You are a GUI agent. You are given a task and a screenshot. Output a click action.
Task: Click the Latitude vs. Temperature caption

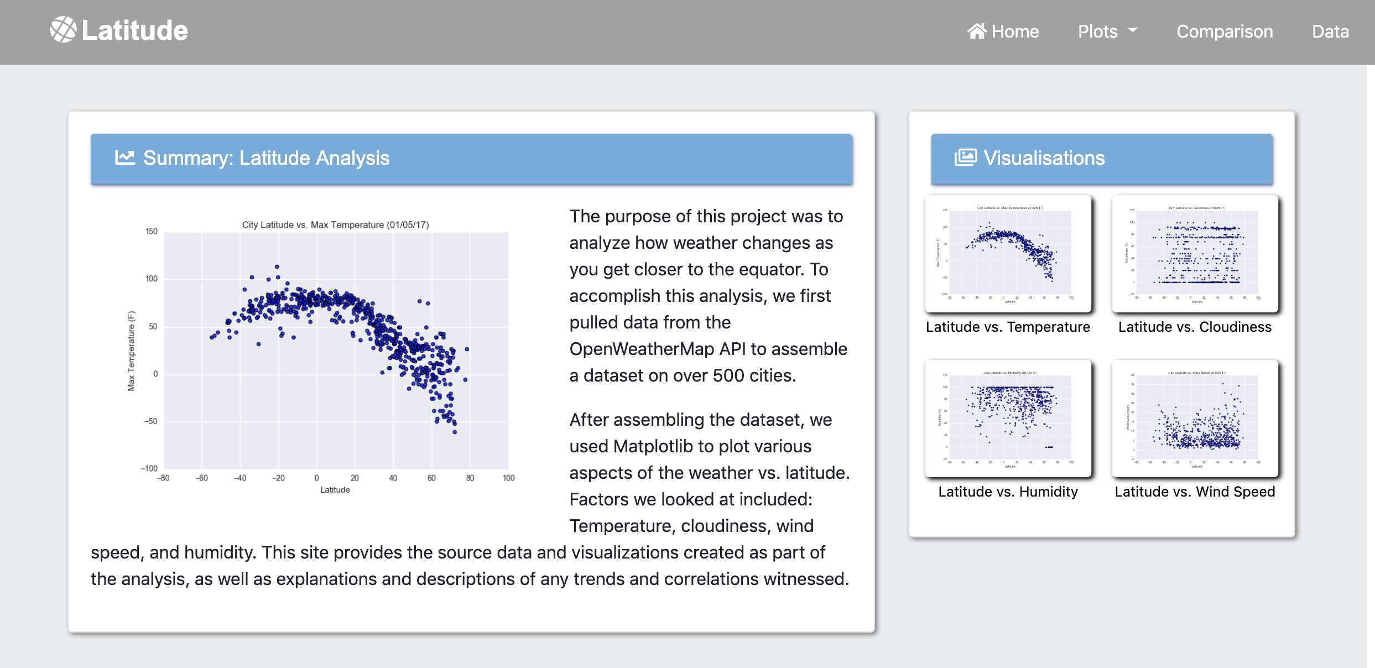pyautogui.click(x=1008, y=327)
